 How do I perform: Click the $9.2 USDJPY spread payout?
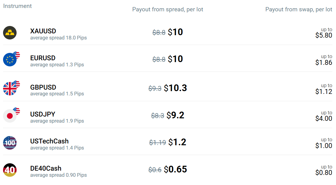[175, 115]
